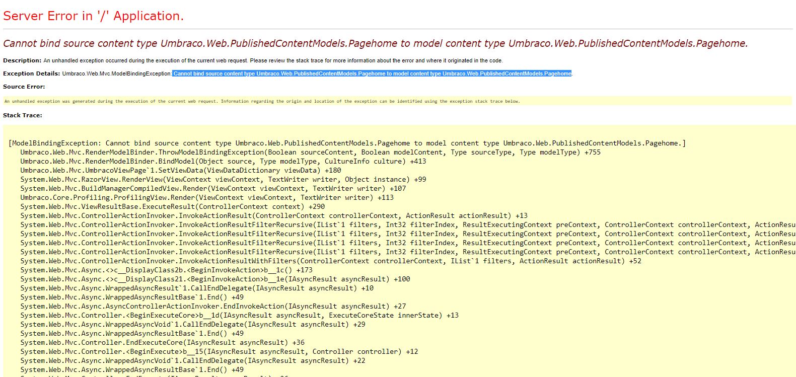Click the 'Source Error:' label
This screenshot has height=377, width=796.
(x=24, y=87)
